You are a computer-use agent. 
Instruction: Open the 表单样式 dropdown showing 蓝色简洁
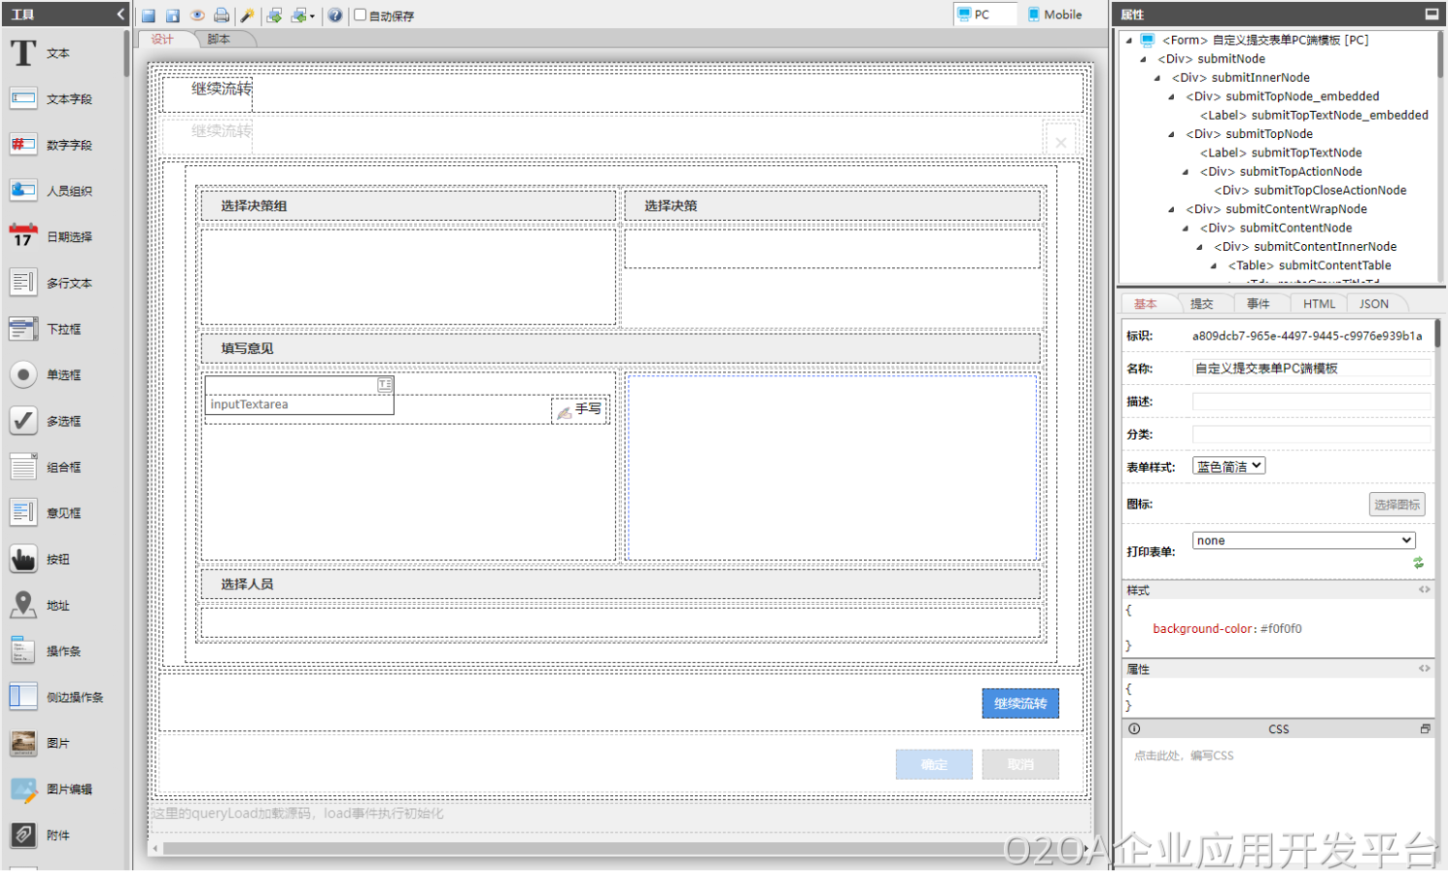pos(1228,466)
